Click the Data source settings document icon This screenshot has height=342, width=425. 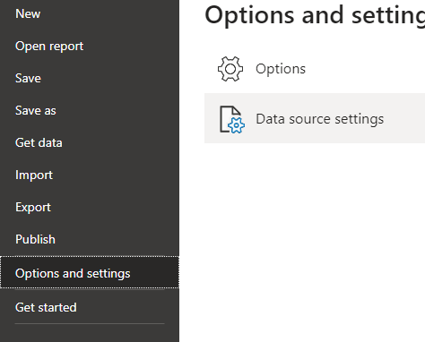point(232,119)
